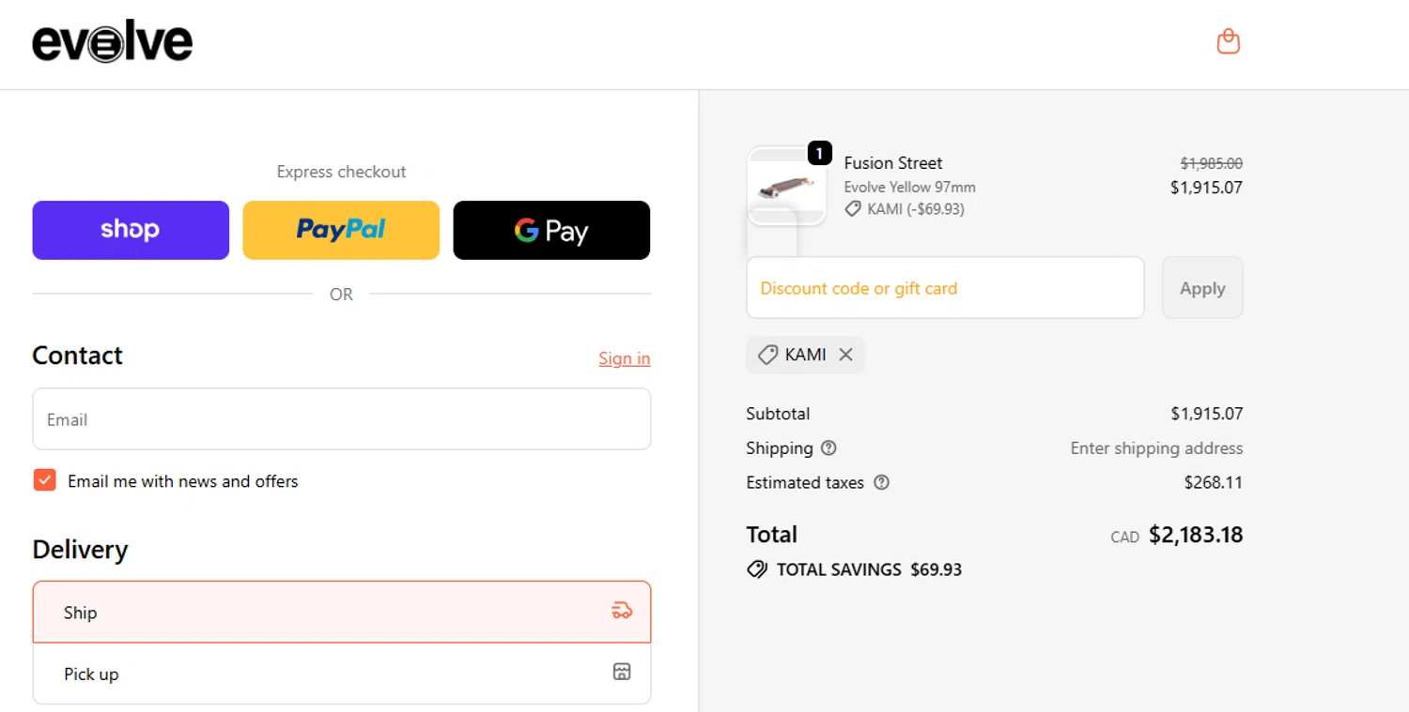Viewport: 1409px width, 712px height.
Task: Click the KAMI (-$69.93) discount line
Action: tap(905, 209)
